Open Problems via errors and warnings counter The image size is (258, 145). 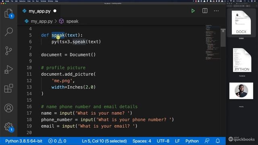tap(57, 141)
